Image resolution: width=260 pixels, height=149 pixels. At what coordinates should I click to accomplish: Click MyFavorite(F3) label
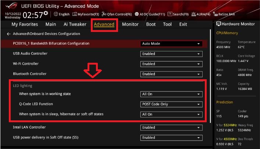88,14
